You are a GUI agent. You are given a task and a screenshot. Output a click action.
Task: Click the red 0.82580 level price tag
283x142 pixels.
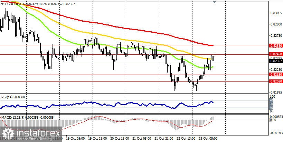pos(276,46)
